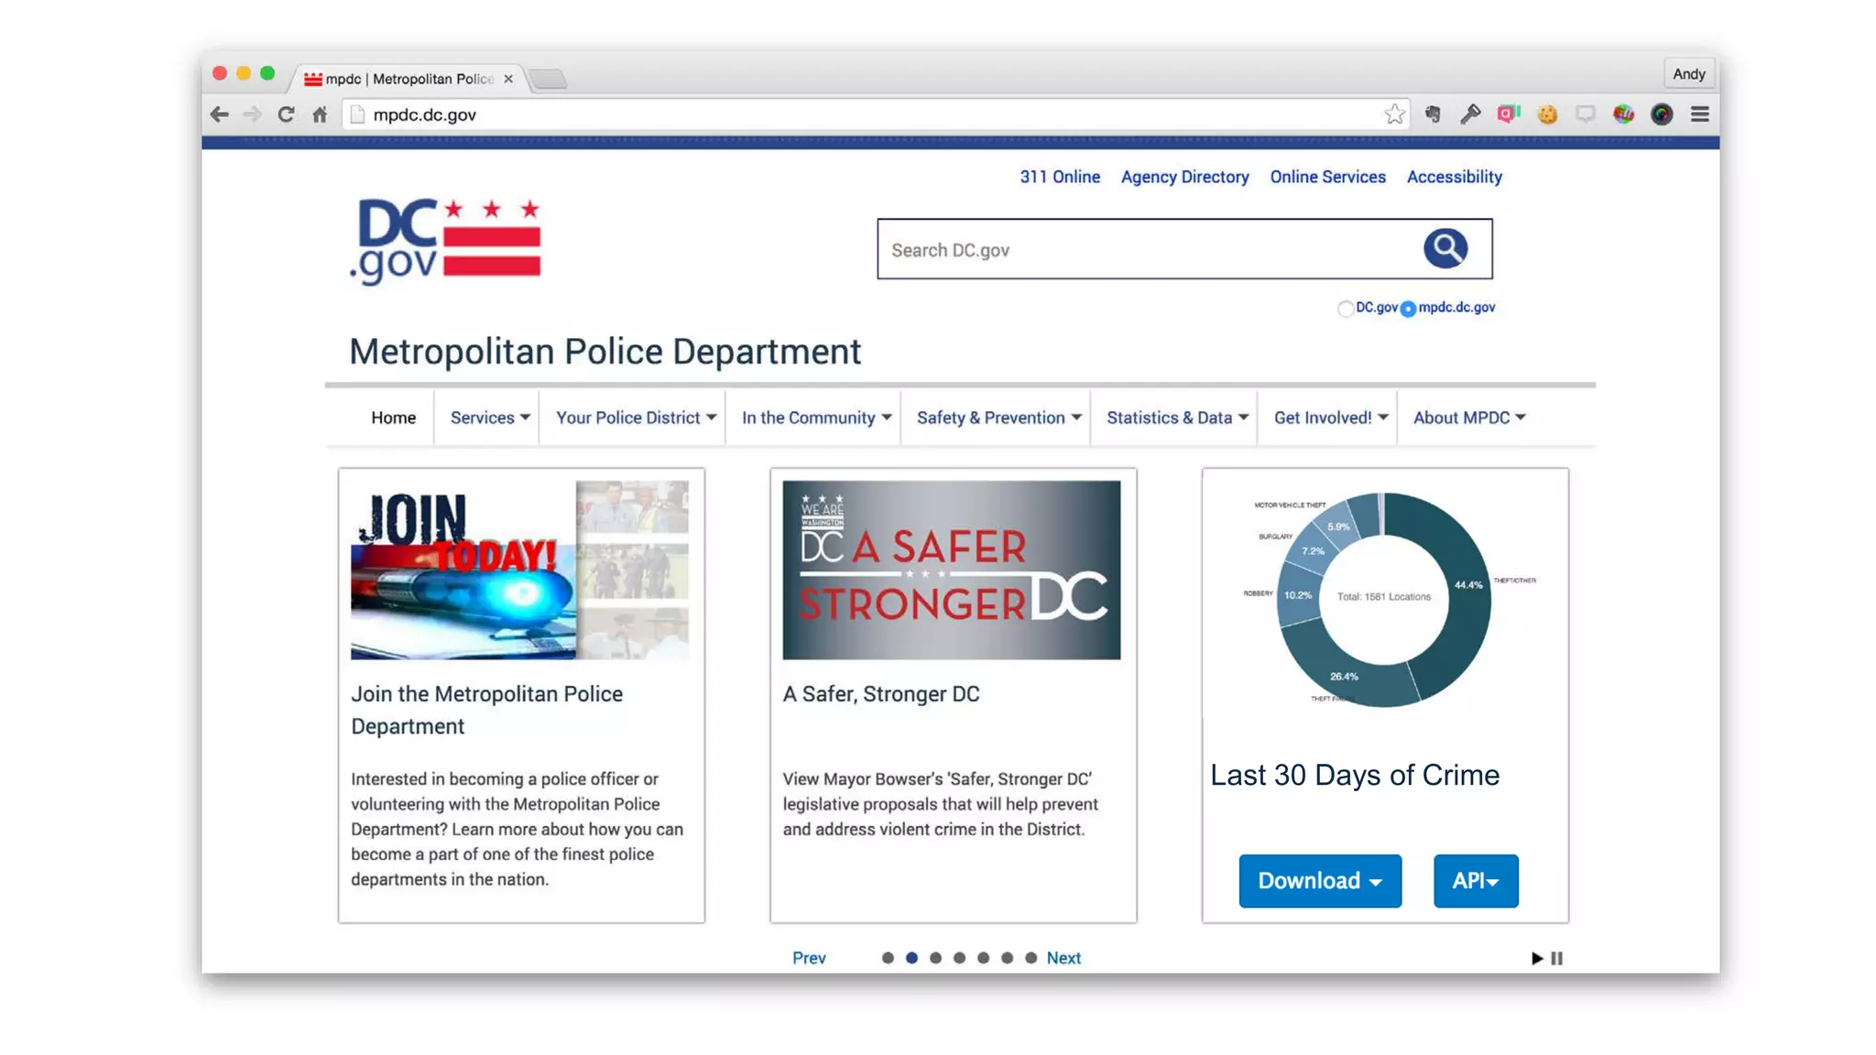This screenshot has width=1876, height=1055.
Task: Click the magnifying glass search icon
Action: pyautogui.click(x=1445, y=248)
